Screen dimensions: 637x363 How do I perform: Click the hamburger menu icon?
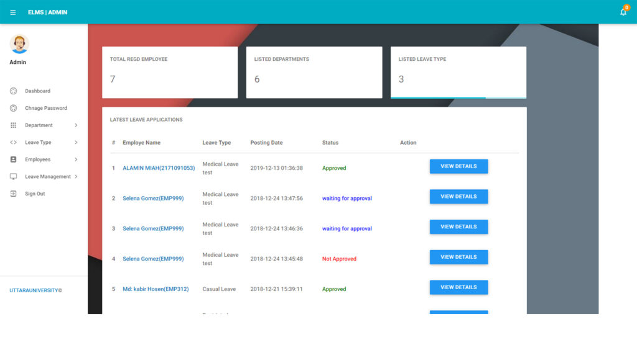coord(13,12)
